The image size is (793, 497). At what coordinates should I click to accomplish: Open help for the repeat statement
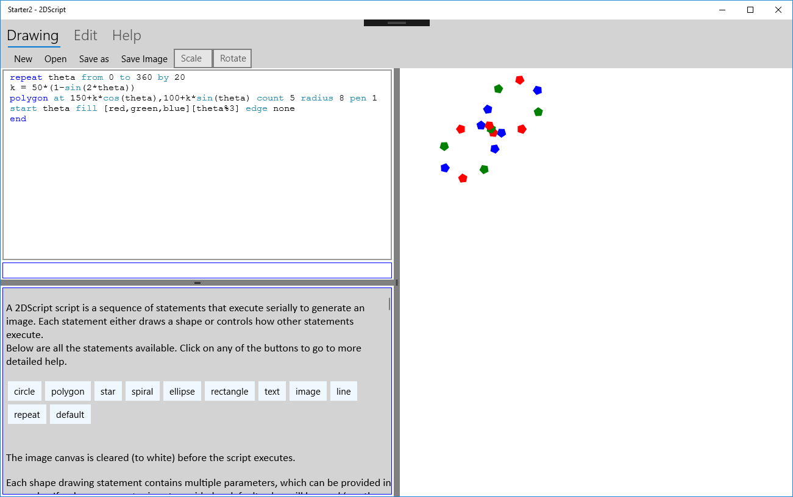pos(27,414)
